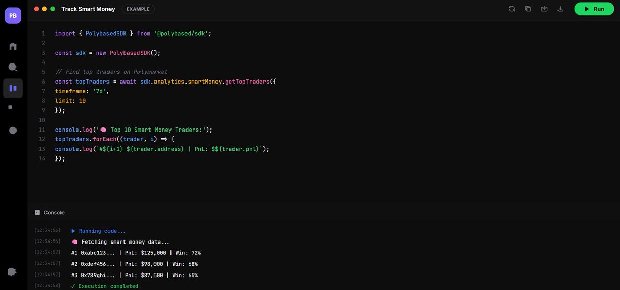Click the download arrow icon

pos(560,9)
